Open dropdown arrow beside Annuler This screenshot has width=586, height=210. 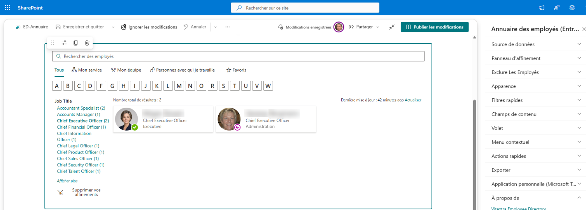(215, 27)
